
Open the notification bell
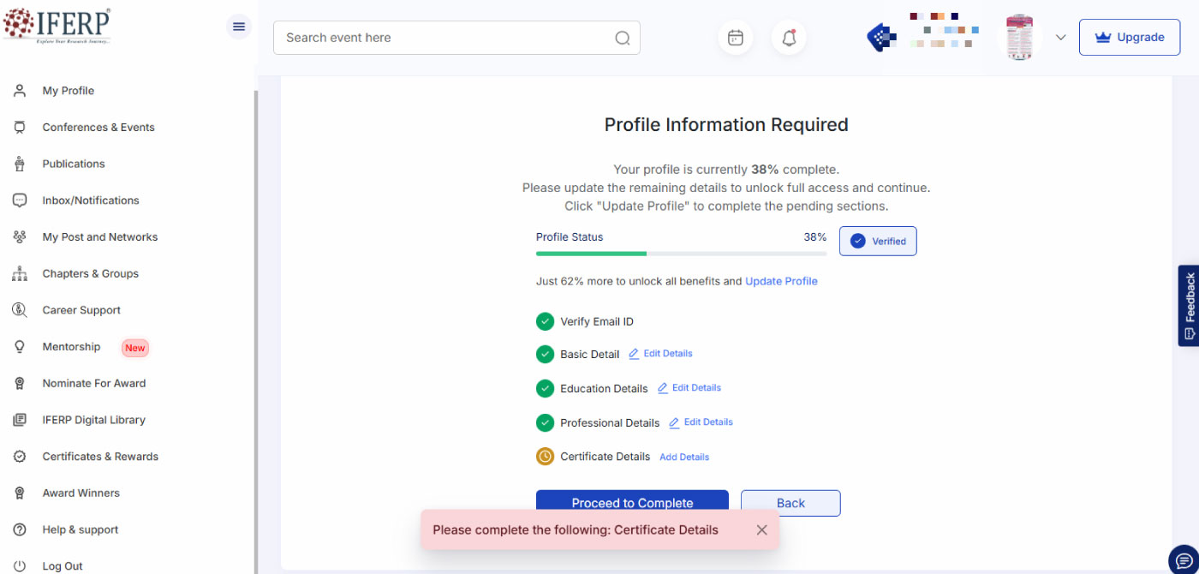788,37
